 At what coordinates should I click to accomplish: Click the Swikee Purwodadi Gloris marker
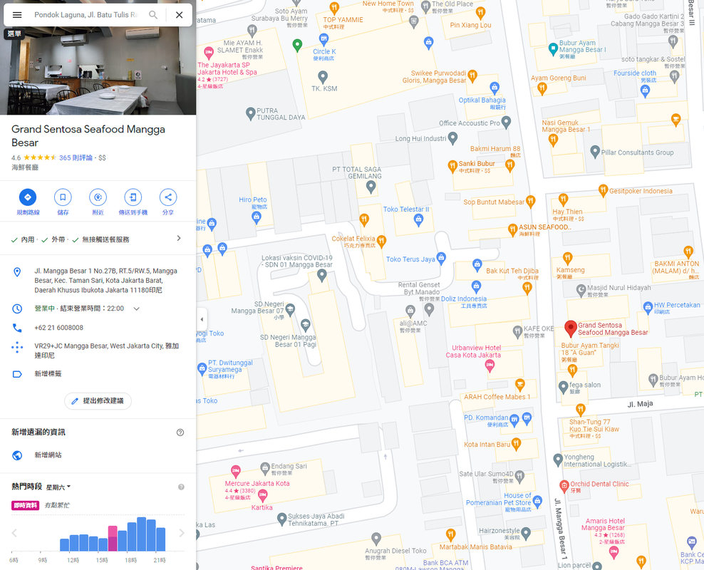[472, 76]
